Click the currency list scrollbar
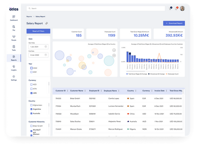197x147 pixels. pyautogui.click(x=49, y=84)
